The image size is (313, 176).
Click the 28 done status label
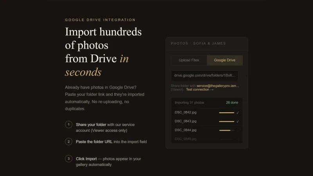[232, 102]
